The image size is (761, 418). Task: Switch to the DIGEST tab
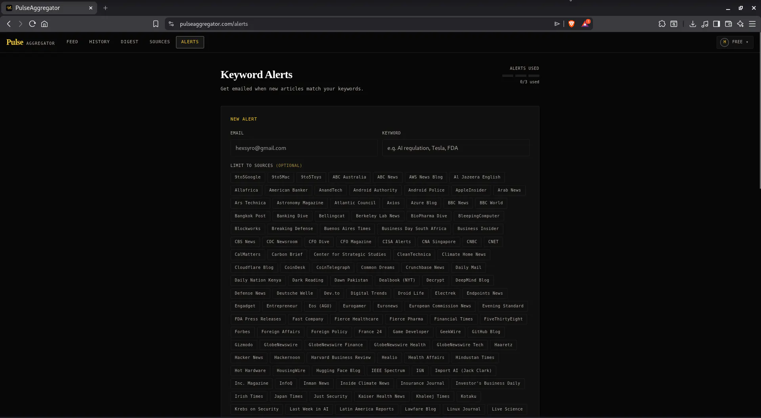pos(130,42)
